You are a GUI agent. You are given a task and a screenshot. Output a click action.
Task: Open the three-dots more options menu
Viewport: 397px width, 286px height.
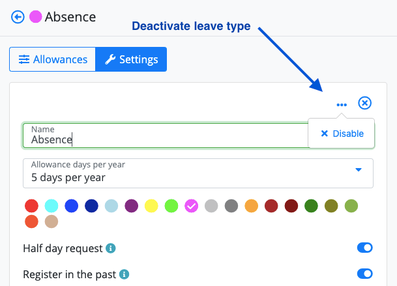[x=342, y=104]
